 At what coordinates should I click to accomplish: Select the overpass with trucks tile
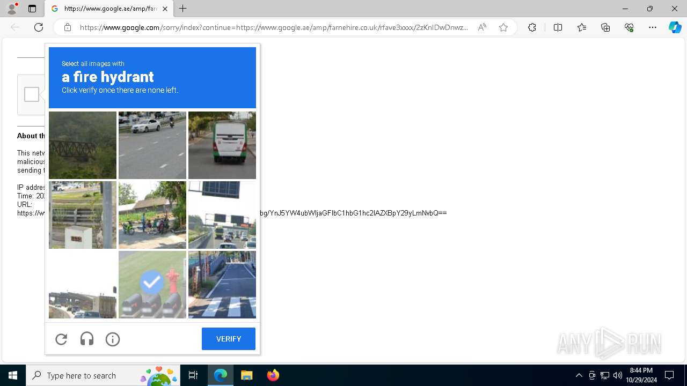pyautogui.click(x=83, y=285)
